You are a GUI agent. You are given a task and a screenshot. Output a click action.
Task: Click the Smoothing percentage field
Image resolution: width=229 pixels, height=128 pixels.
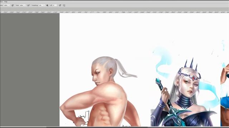pos(41,5)
